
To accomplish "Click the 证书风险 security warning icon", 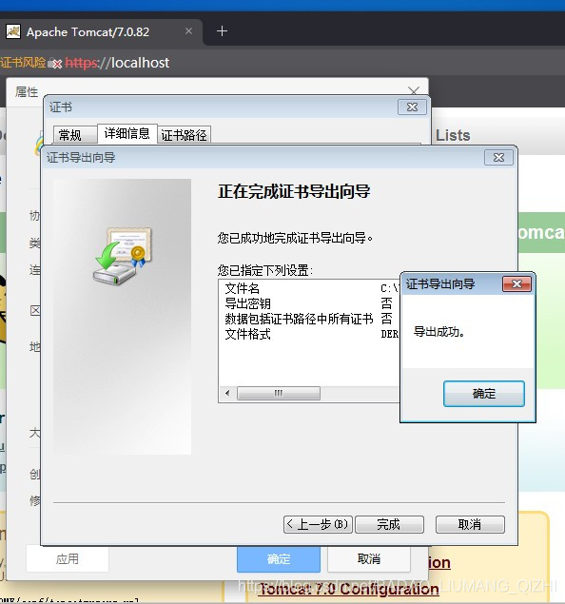I will click(55, 63).
